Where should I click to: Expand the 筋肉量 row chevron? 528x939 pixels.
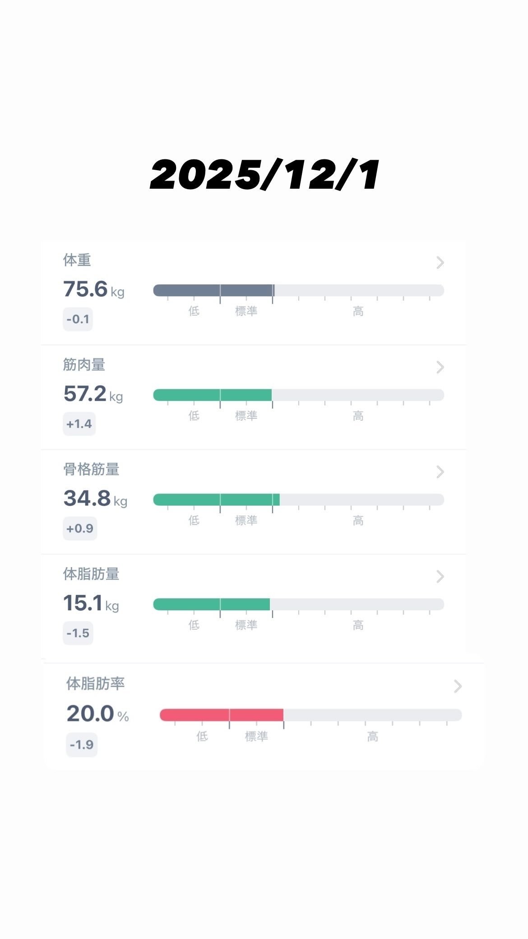(440, 367)
